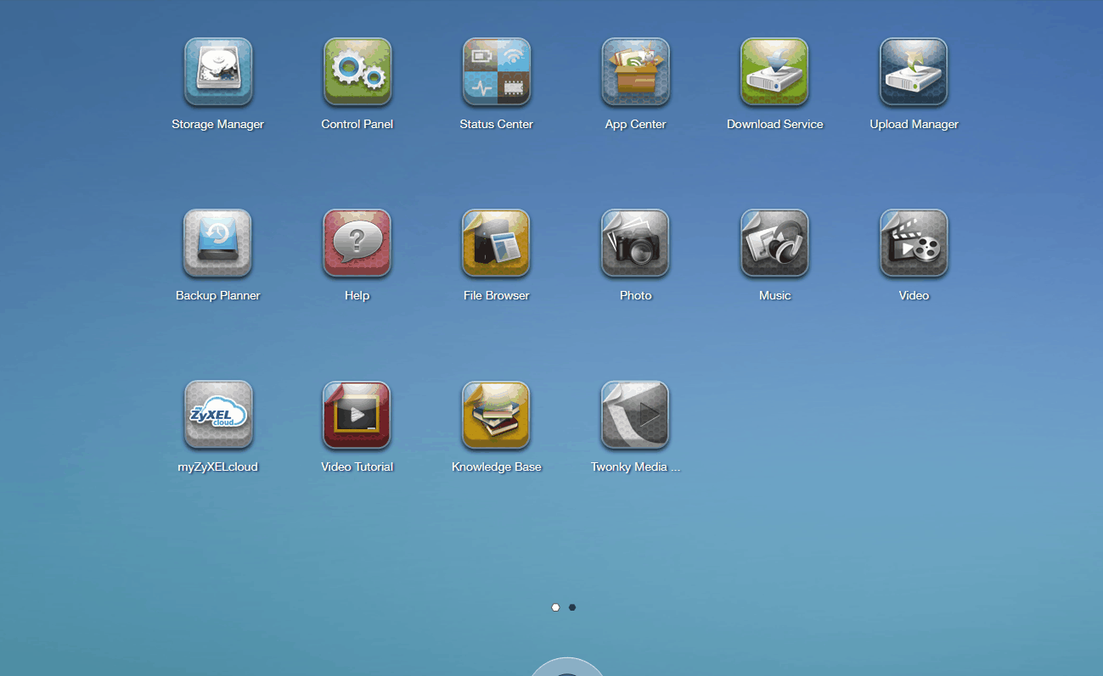Open the Photo camera icon

click(635, 243)
